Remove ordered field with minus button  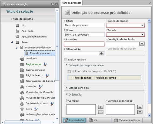point(101,112)
